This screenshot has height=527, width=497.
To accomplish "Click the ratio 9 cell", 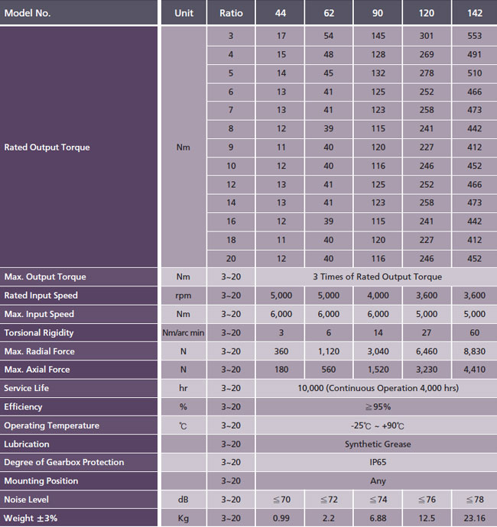I will 231,147.
